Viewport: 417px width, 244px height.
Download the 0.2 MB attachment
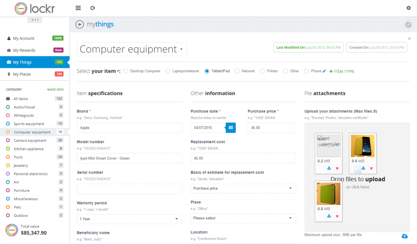pos(329,168)
